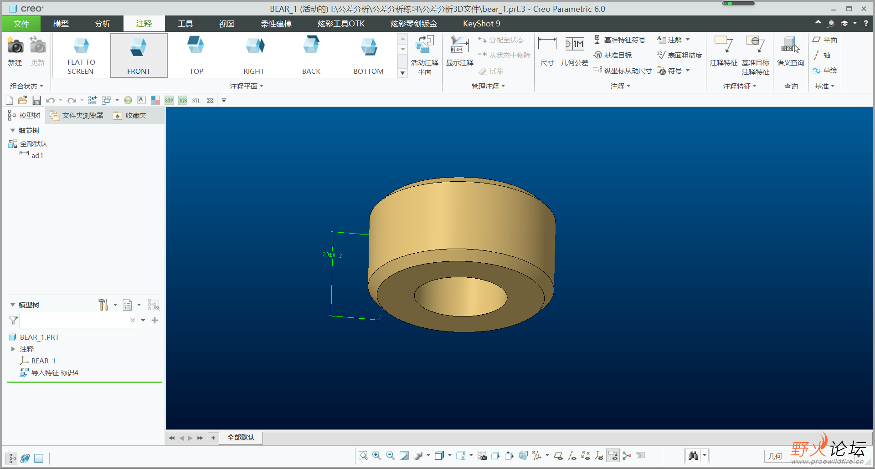The width and height of the screenshot is (875, 469).
Task: Toggle datum plane display eye icon
Action: point(558,455)
